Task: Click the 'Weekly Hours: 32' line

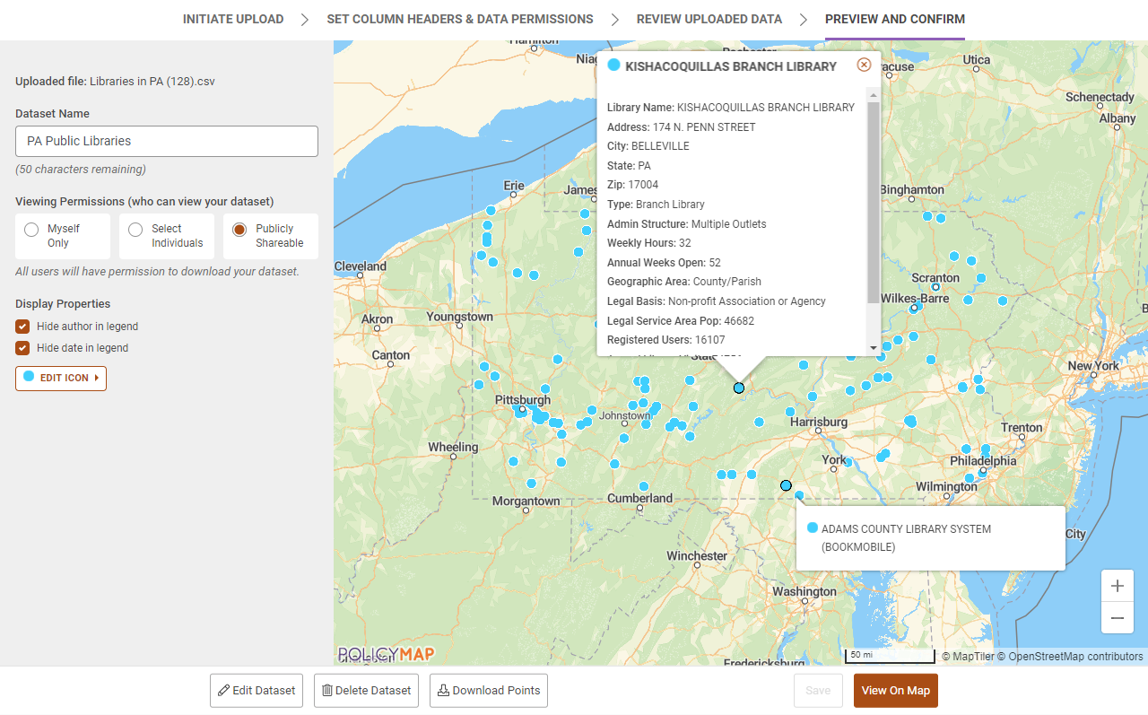Action: (649, 243)
